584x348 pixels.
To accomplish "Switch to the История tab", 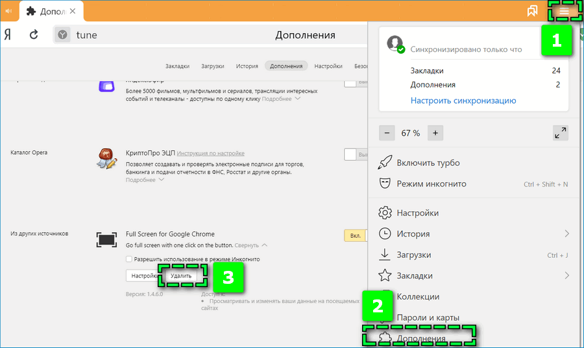I will tap(247, 66).
